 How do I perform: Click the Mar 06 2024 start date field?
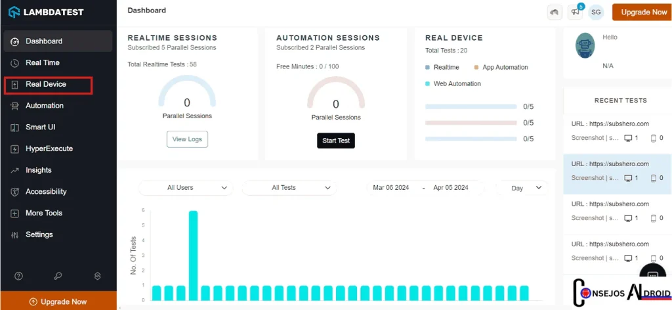391,188
